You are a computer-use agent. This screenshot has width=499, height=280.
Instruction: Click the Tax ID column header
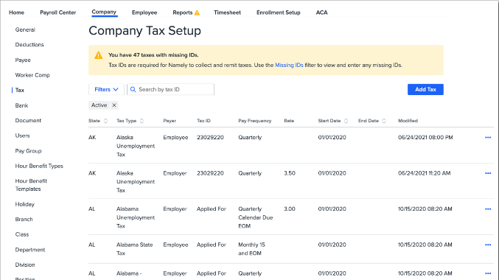pyautogui.click(x=203, y=121)
